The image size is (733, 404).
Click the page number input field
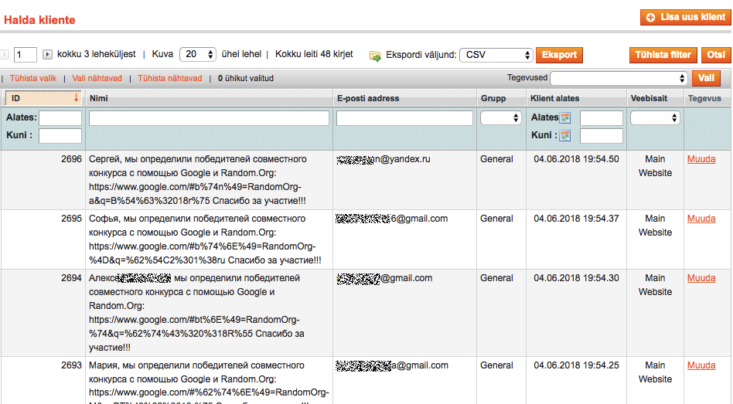(x=26, y=55)
